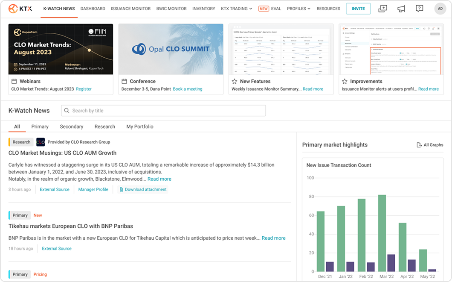Open the AD user avatar
Image resolution: width=452 pixels, height=282 pixels.
440,9
